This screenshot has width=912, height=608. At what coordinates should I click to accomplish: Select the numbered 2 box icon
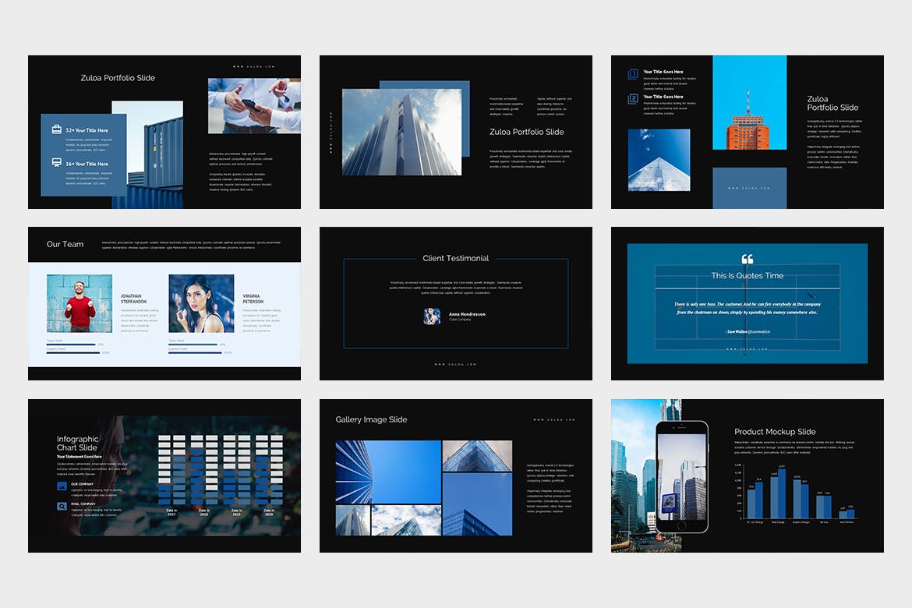point(633,99)
